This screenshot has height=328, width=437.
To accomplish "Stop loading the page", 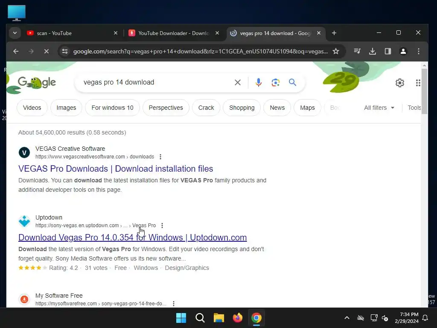I will [x=47, y=51].
